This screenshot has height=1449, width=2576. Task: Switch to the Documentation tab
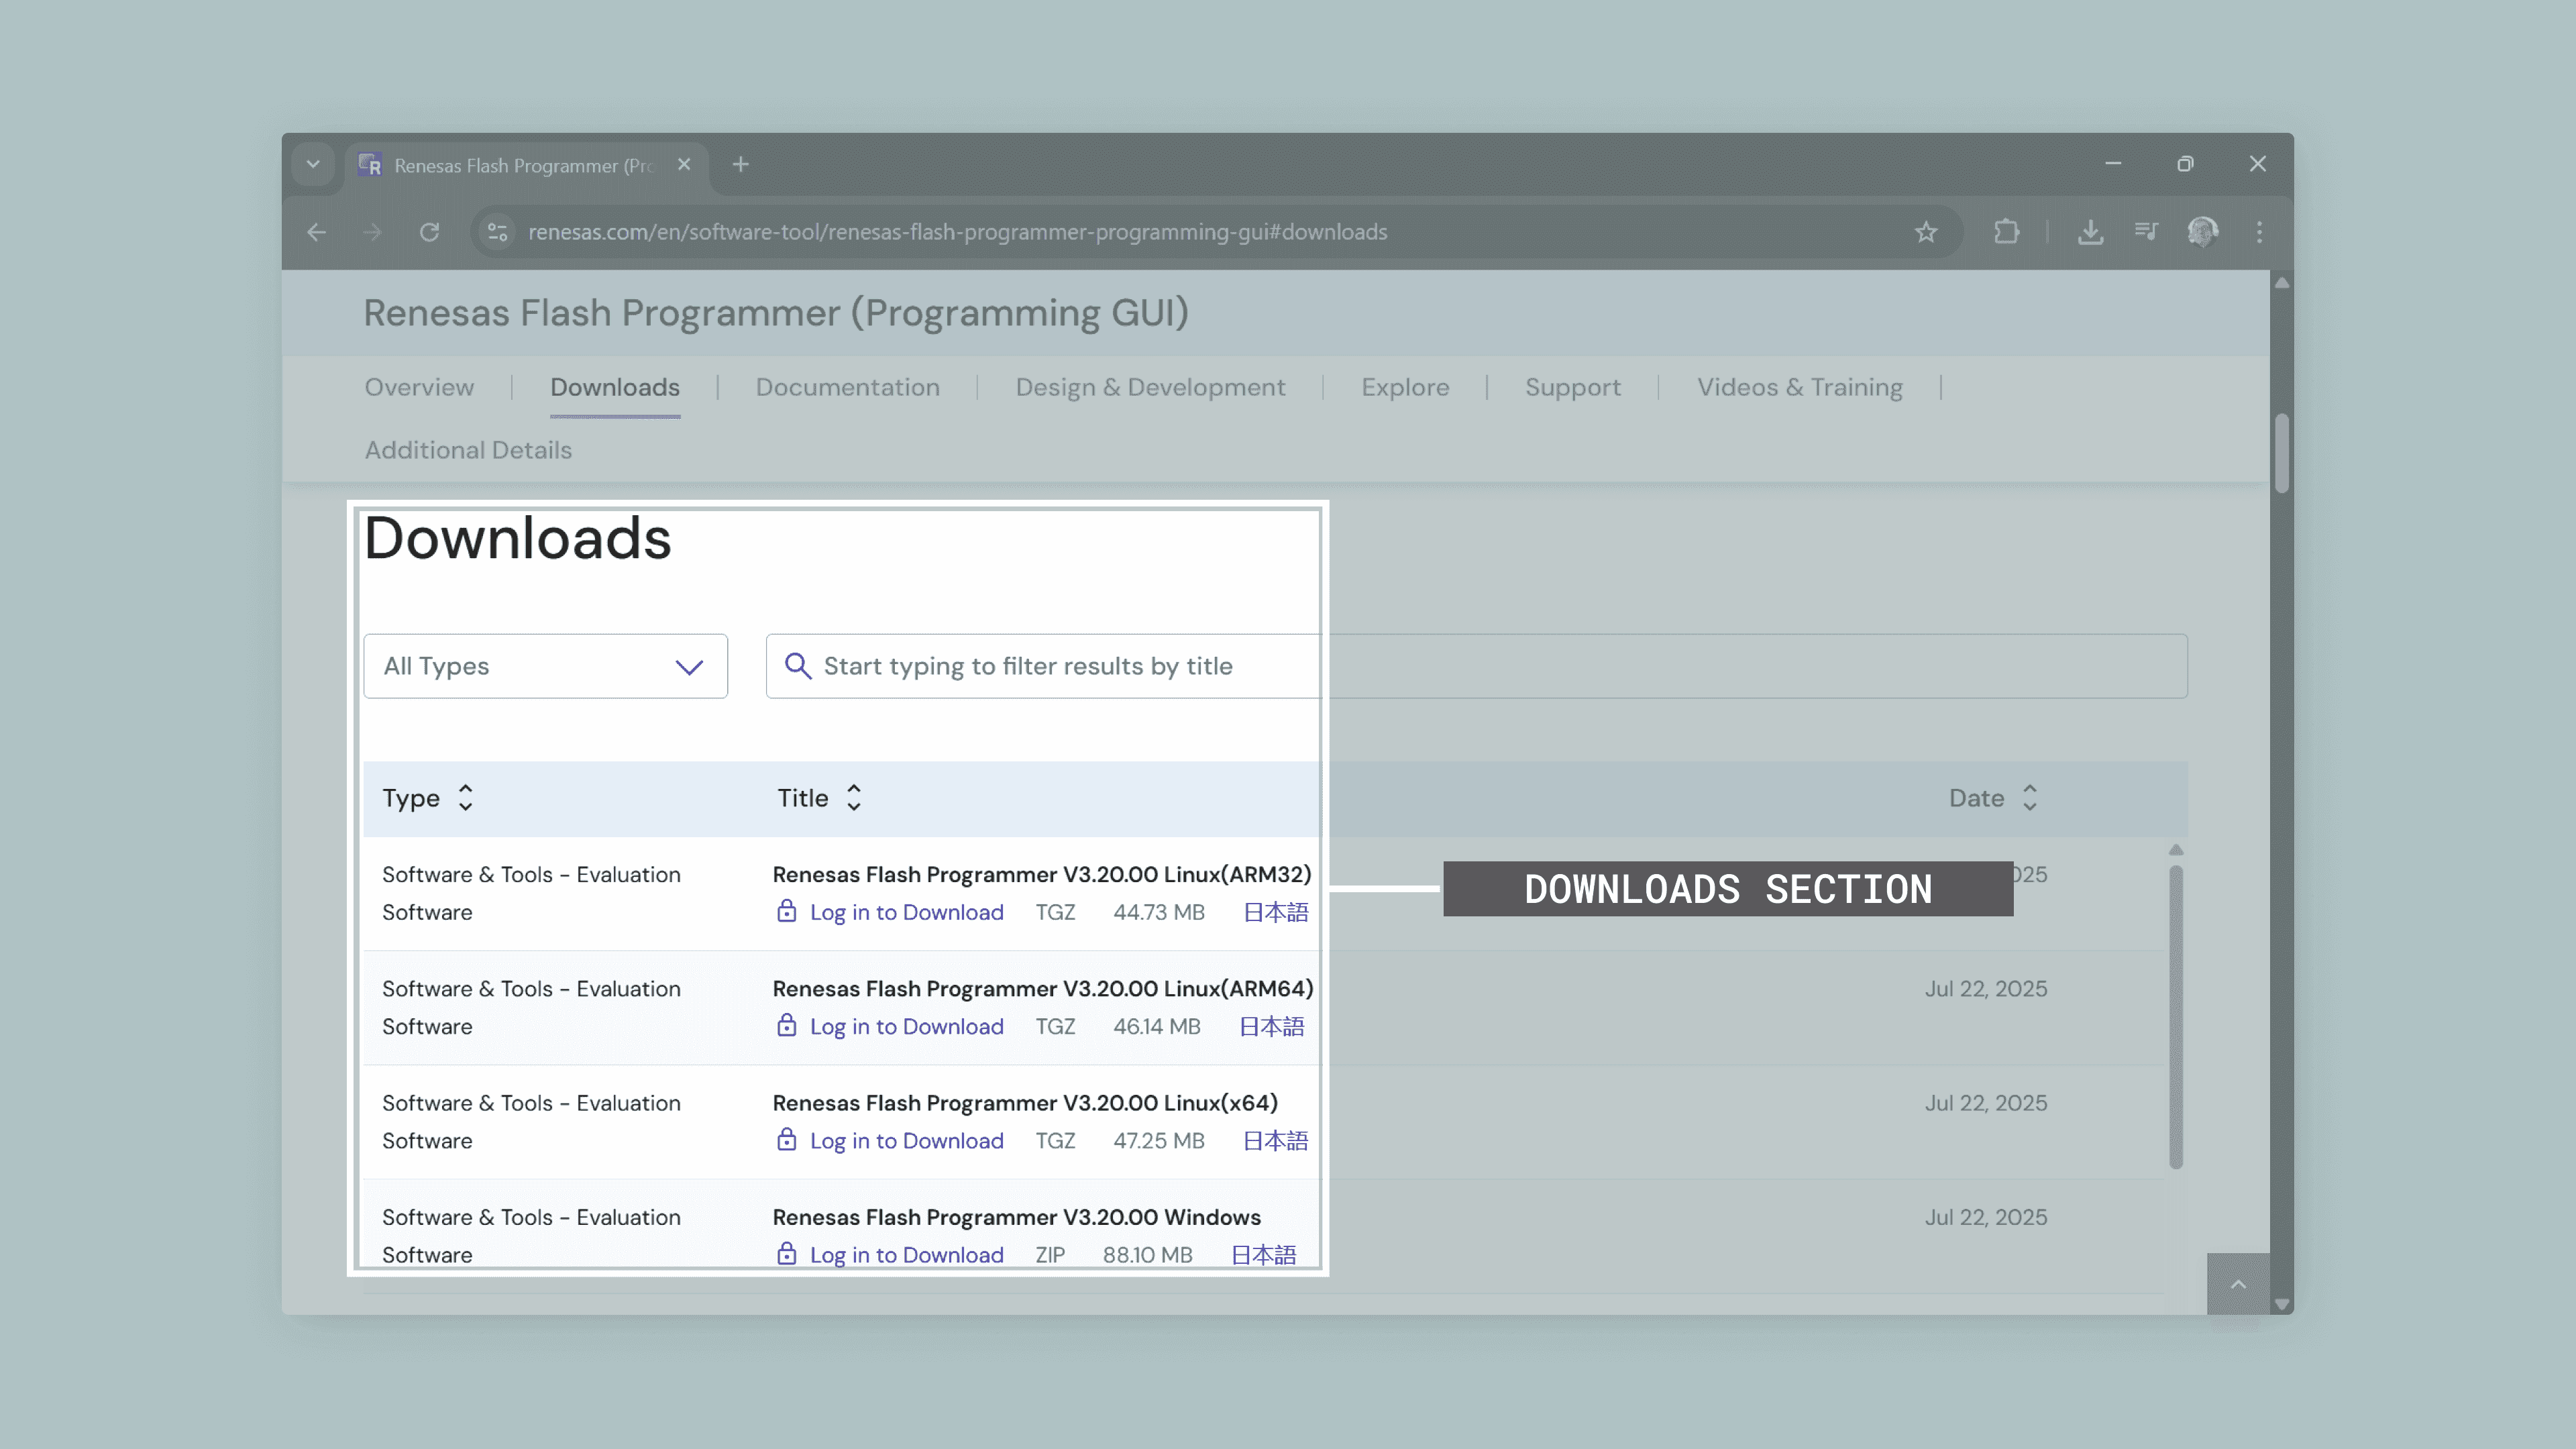point(847,388)
